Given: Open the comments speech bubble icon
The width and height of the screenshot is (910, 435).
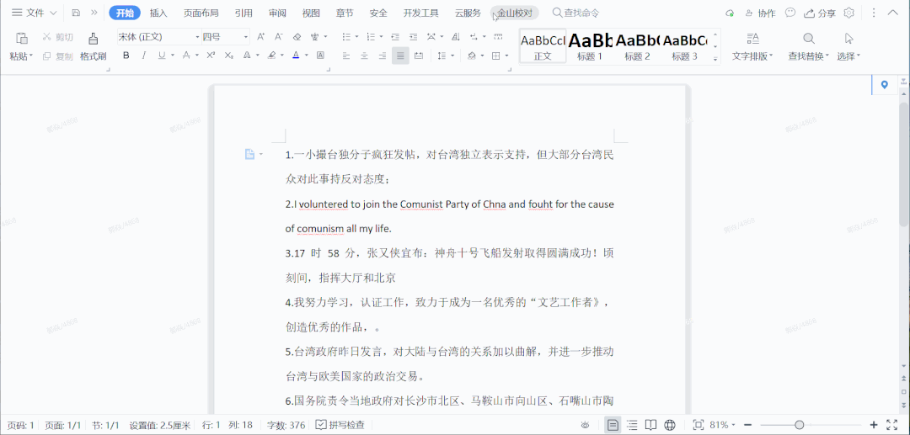Looking at the screenshot, I should [x=790, y=13].
